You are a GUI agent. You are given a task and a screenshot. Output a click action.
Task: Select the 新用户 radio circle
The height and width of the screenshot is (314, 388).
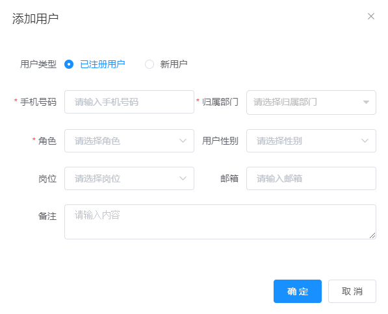(x=149, y=64)
